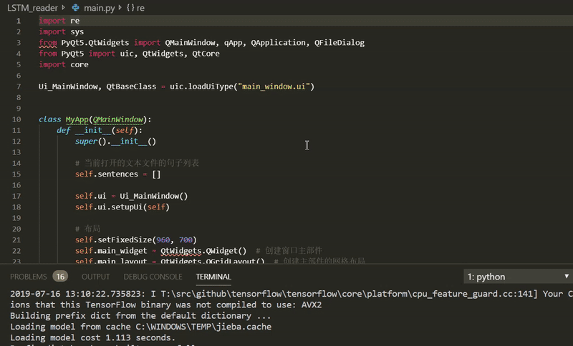The width and height of the screenshot is (573, 346).
Task: Open the LSTM_reader folder breadcrumb
Action: click(x=32, y=8)
